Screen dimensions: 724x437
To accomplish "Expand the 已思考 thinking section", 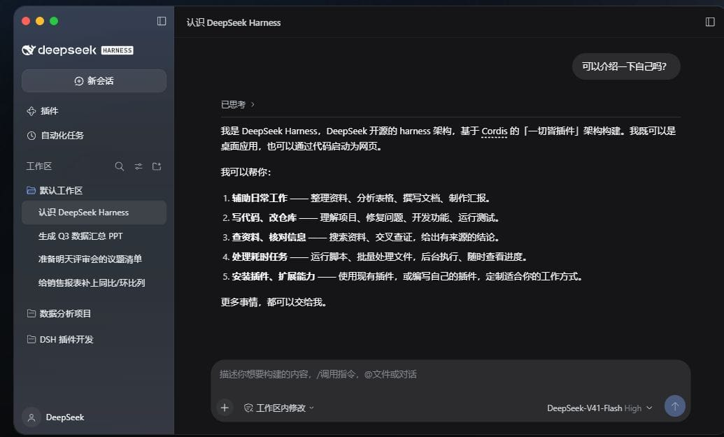I will 237,105.
